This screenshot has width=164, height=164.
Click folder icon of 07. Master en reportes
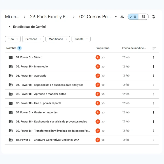tap(11, 112)
